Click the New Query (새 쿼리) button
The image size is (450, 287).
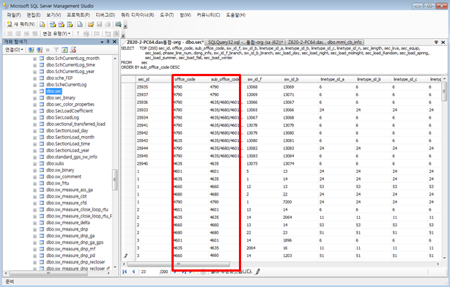click(x=21, y=24)
